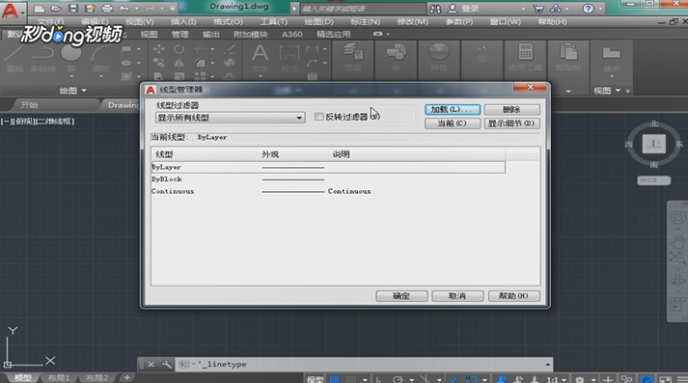
Task: Click the Save As icon in quick access toolbar
Action: point(90,9)
